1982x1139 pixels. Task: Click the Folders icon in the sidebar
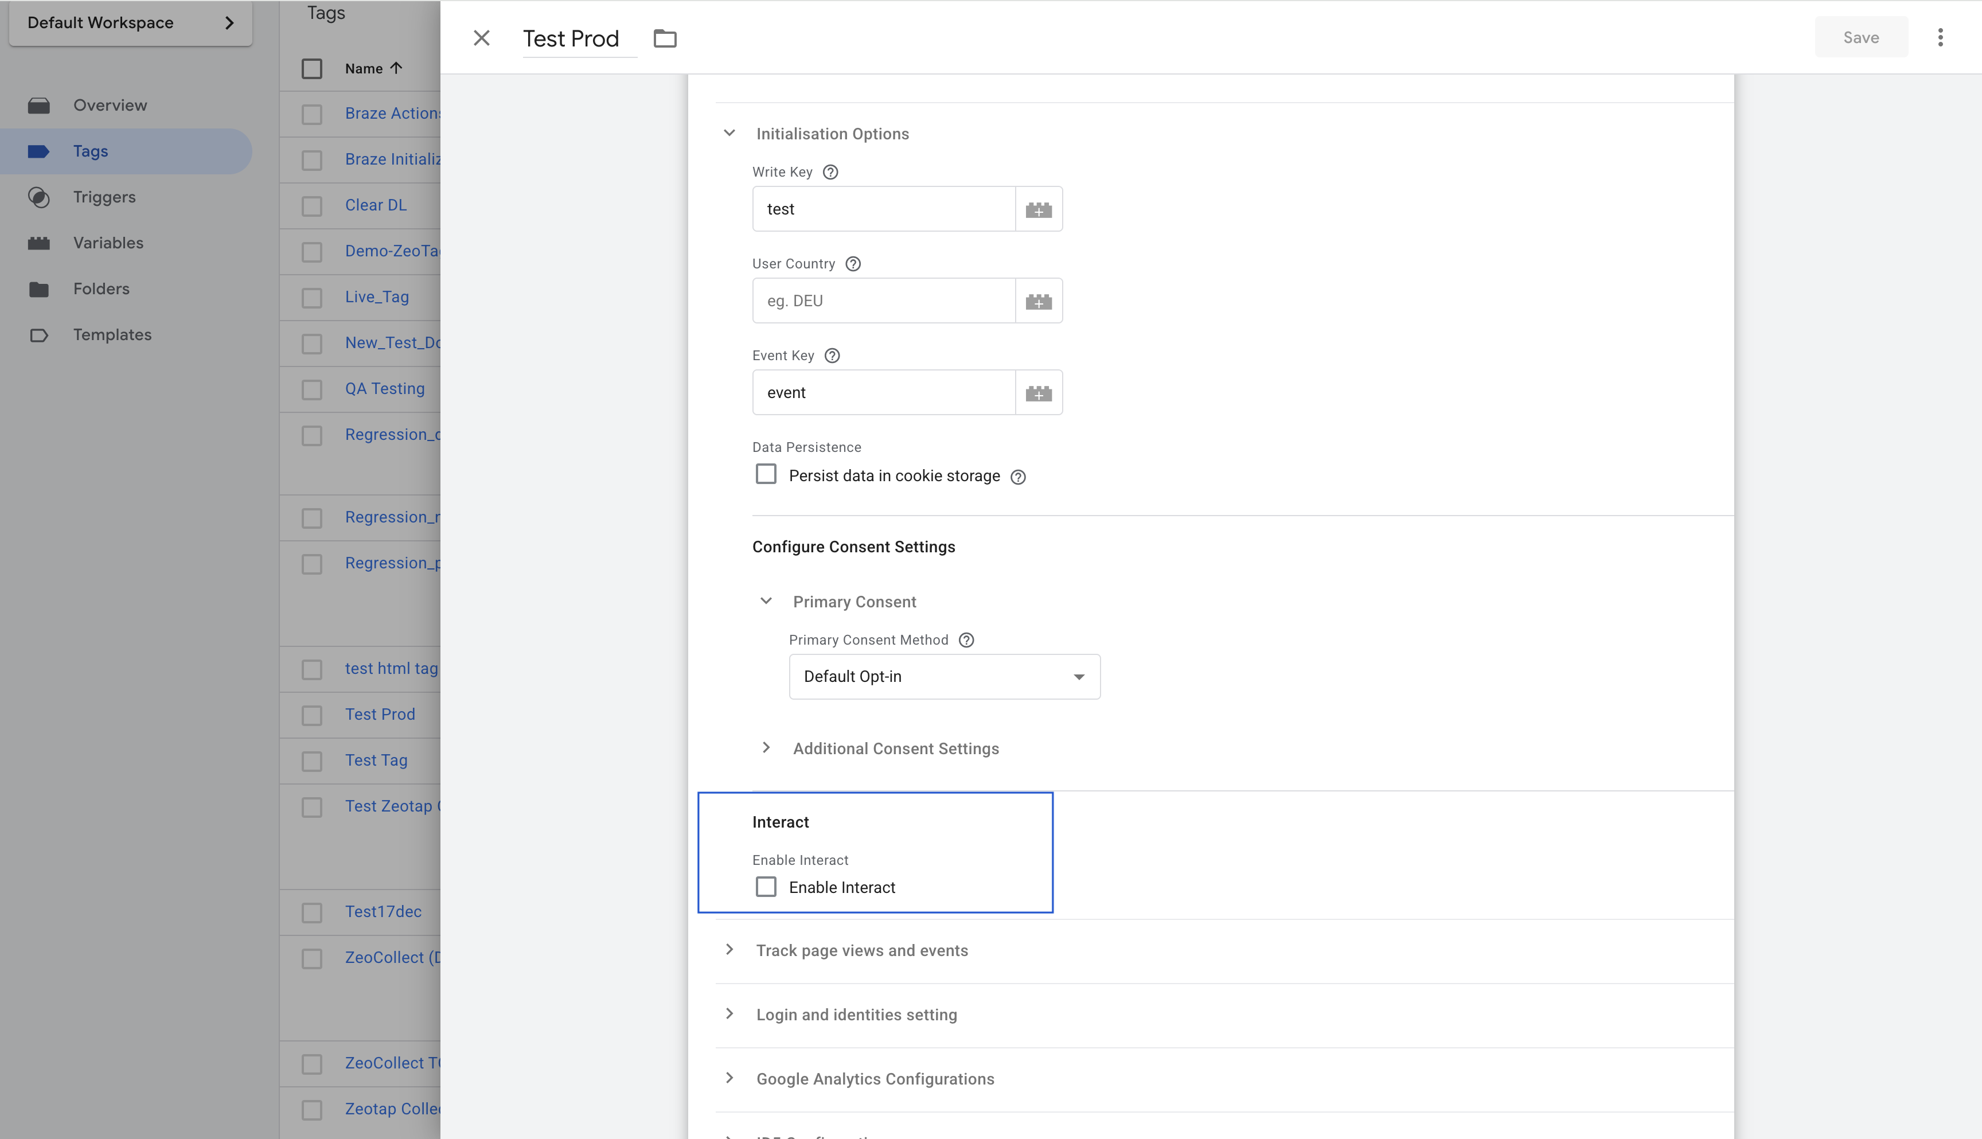click(x=40, y=288)
